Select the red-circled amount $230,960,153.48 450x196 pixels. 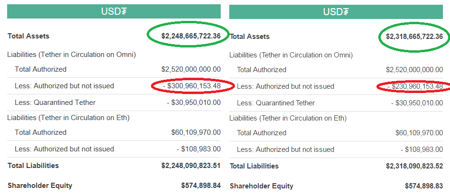pos(415,86)
